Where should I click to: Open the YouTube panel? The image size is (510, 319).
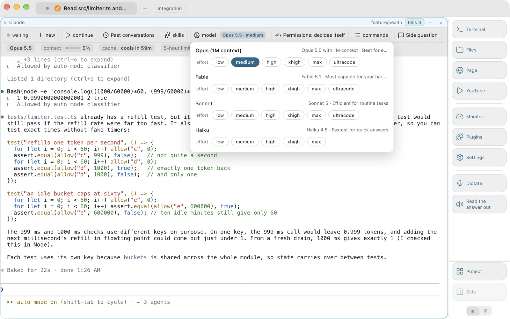pyautogui.click(x=479, y=91)
